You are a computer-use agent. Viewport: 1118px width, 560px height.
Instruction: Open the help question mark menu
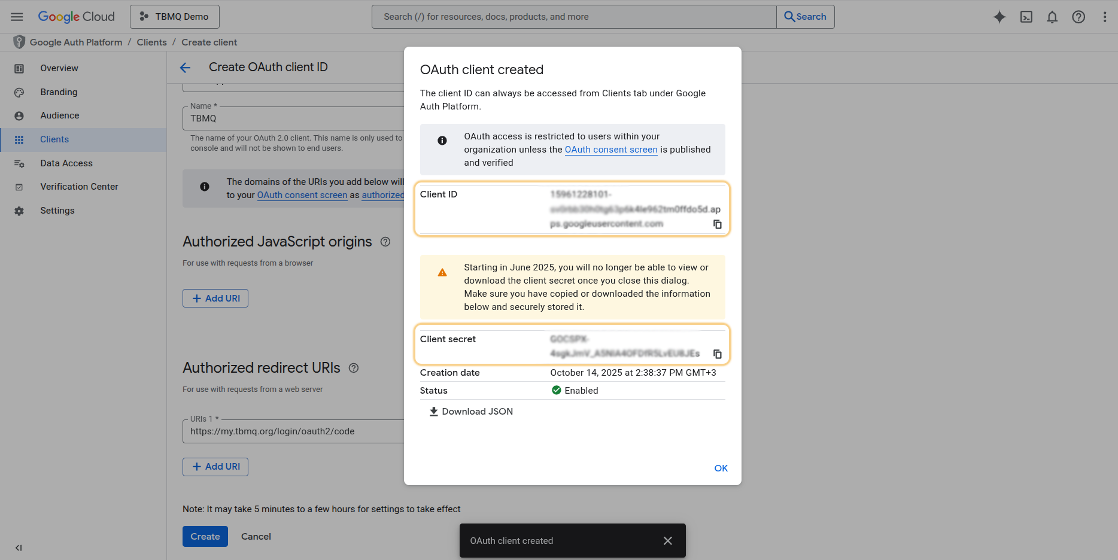(1078, 17)
